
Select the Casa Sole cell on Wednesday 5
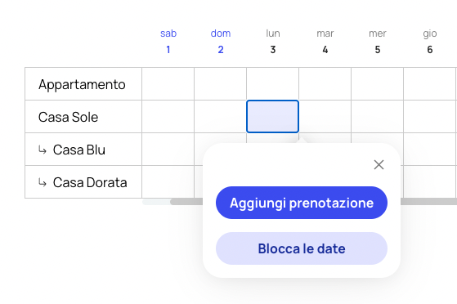(378, 117)
